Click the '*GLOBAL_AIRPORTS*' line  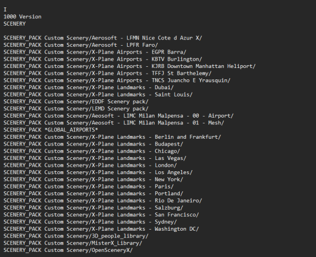50,130
